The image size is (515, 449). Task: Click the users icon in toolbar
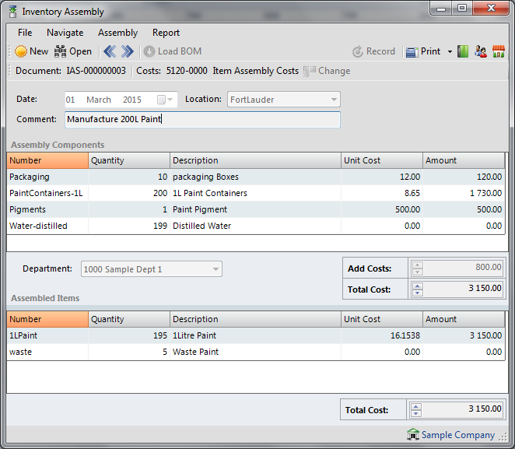point(481,51)
